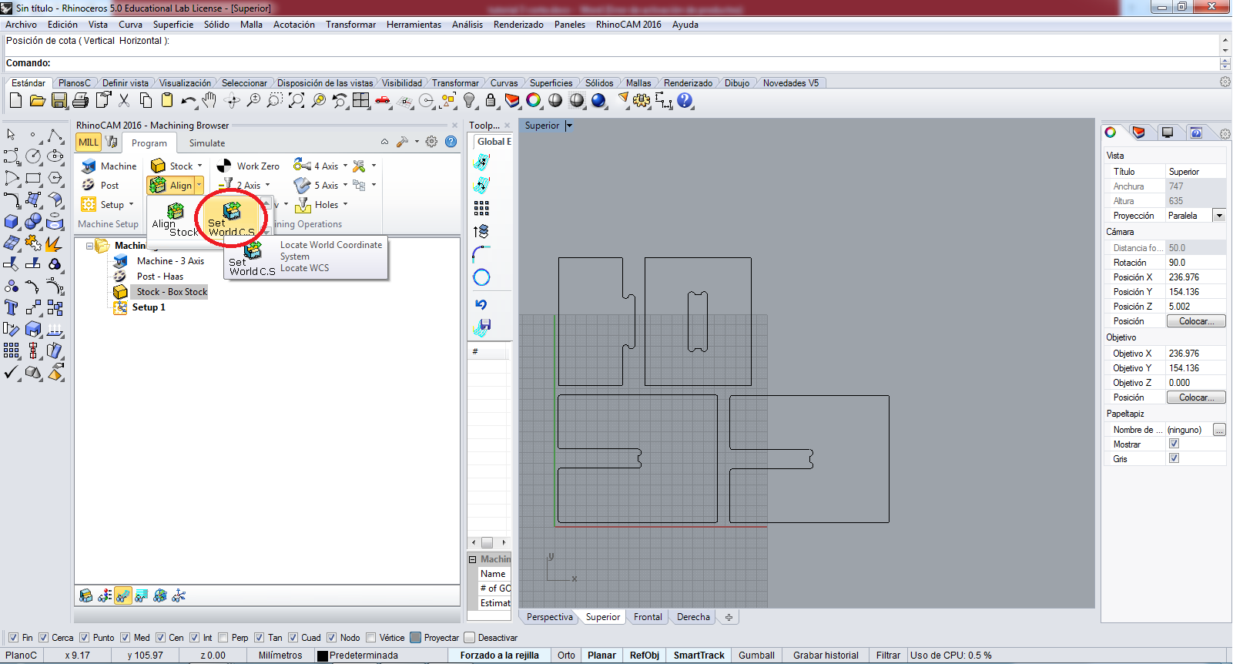Viewport: 1233px width, 664px height.
Task: Click the Print icon in toolbar
Action: [x=81, y=101]
